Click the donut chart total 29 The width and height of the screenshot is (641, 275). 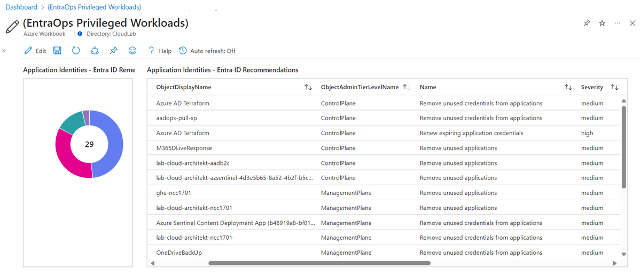(x=89, y=144)
